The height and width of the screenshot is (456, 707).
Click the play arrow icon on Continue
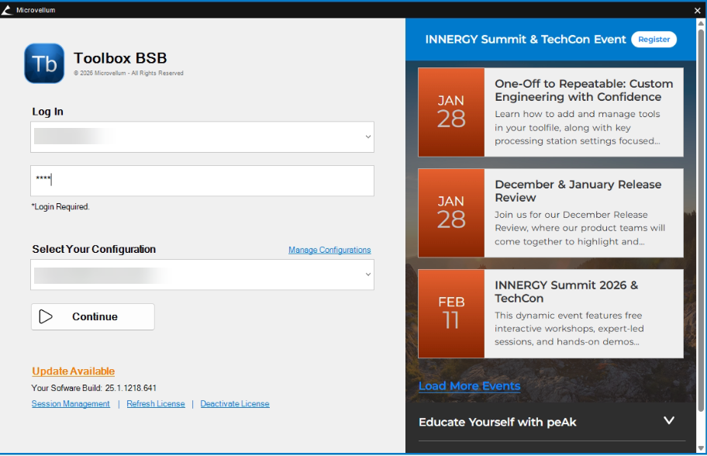(46, 317)
